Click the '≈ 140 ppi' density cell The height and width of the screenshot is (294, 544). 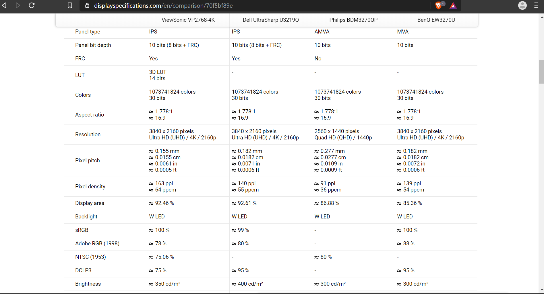pyautogui.click(x=244, y=183)
